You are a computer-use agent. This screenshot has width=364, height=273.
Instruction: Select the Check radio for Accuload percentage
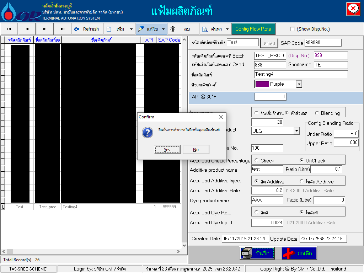click(257, 161)
